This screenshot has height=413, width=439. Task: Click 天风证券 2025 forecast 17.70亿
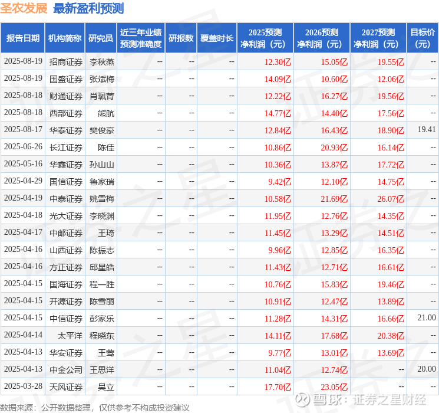click(x=278, y=387)
